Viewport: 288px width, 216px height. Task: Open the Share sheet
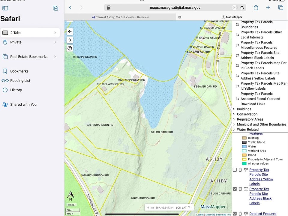(x=256, y=7)
